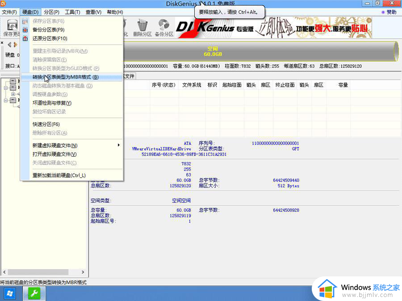Click the 总扇区数:125829120 disk info text
This screenshot has height=301, width=402.
(x=340, y=66)
